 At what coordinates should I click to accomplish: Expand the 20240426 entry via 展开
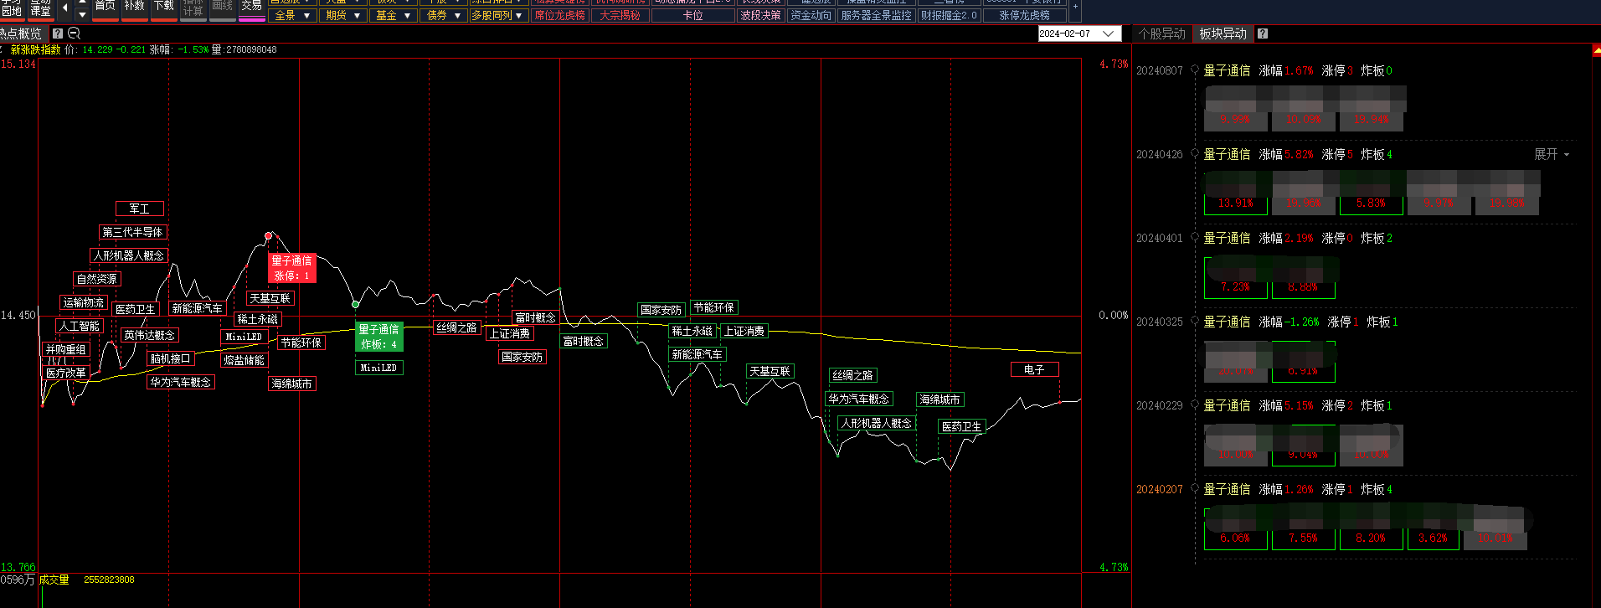(x=1551, y=154)
